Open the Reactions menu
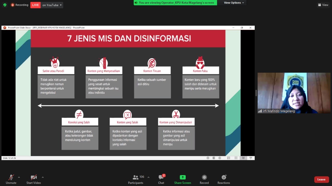This screenshot has height=186, width=332. 224,179
